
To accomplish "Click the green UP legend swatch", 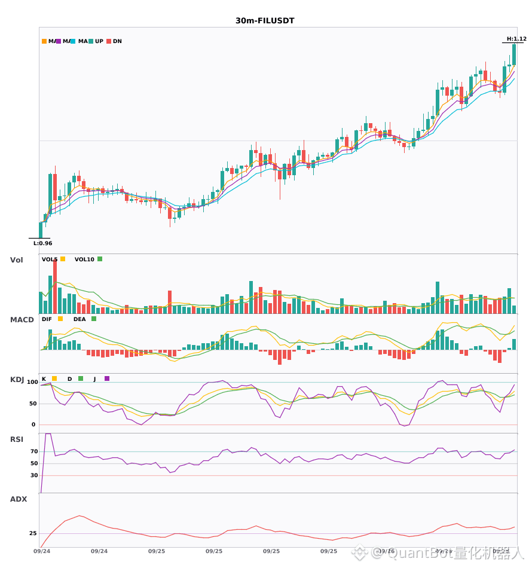I will [x=91, y=41].
